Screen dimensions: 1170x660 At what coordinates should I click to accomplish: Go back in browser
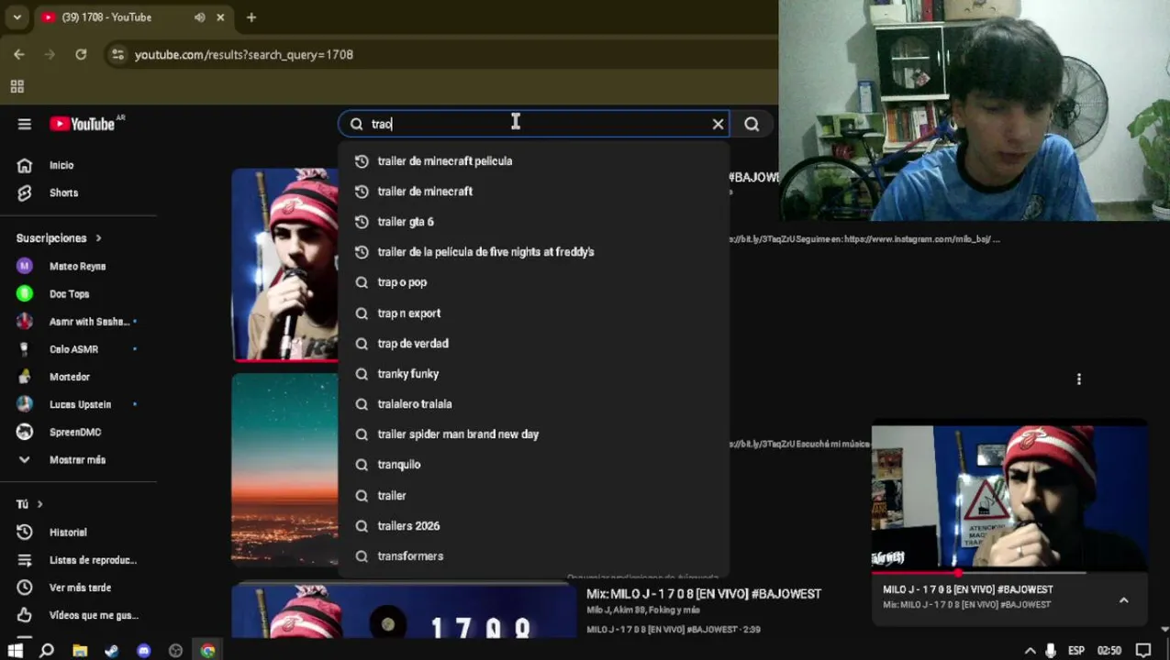tap(19, 55)
